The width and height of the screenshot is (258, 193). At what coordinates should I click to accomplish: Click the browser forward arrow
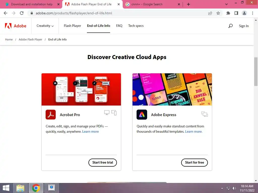pos(14,13)
